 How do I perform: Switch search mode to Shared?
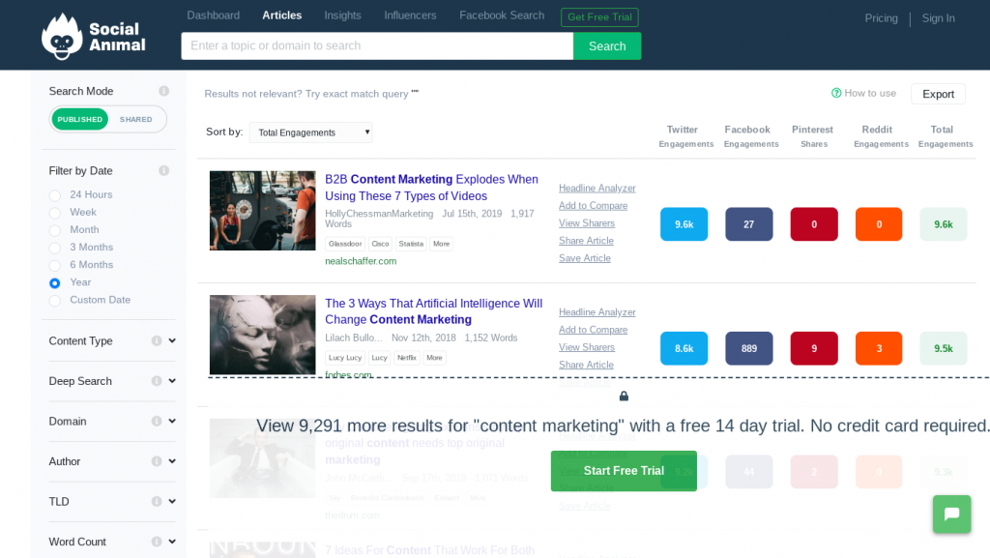[135, 119]
